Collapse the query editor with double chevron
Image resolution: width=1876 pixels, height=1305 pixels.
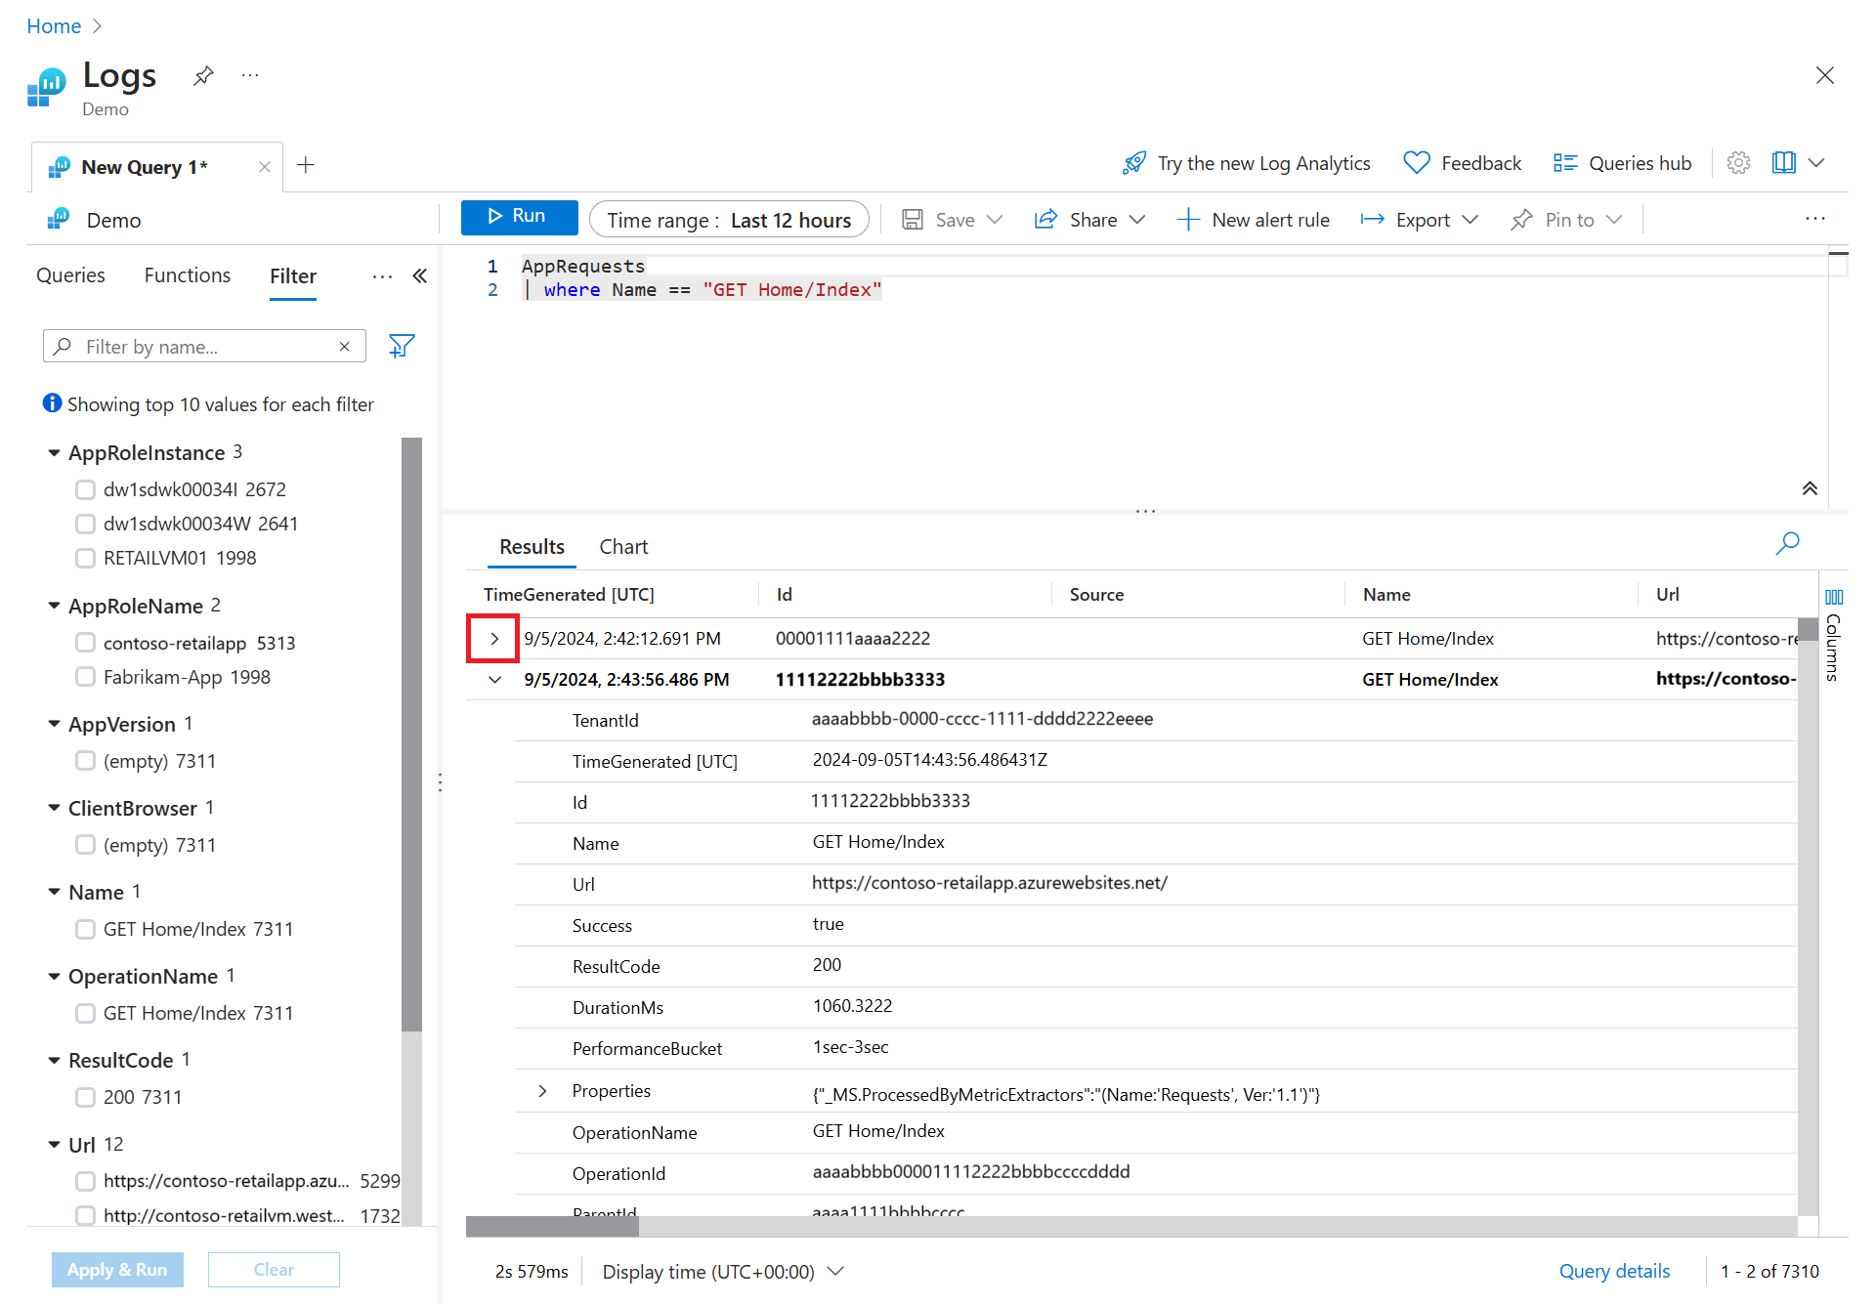click(x=1810, y=488)
